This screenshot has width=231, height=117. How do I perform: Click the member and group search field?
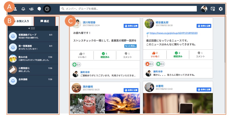tap(128, 9)
